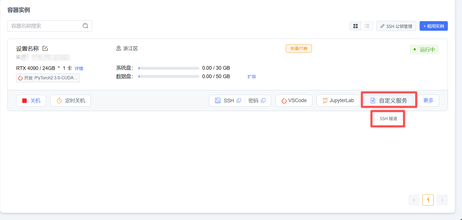Click the 租用实例 rent instance button
Image resolution: width=462 pixels, height=220 pixels.
(x=433, y=26)
